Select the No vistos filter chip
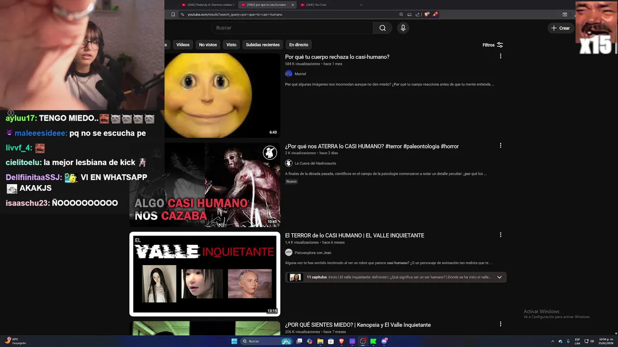Image resolution: width=618 pixels, height=347 pixels. click(208, 45)
